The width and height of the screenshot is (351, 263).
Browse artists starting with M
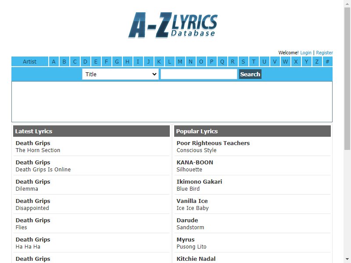(x=180, y=62)
